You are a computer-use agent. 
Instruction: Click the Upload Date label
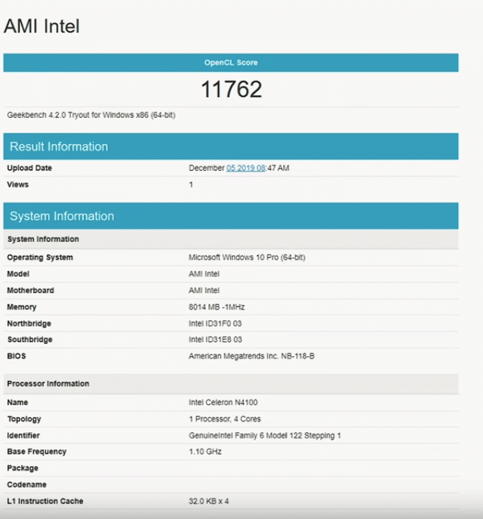pos(29,168)
